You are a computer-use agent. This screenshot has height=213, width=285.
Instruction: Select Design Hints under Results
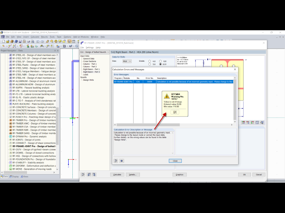[x=88, y=80]
